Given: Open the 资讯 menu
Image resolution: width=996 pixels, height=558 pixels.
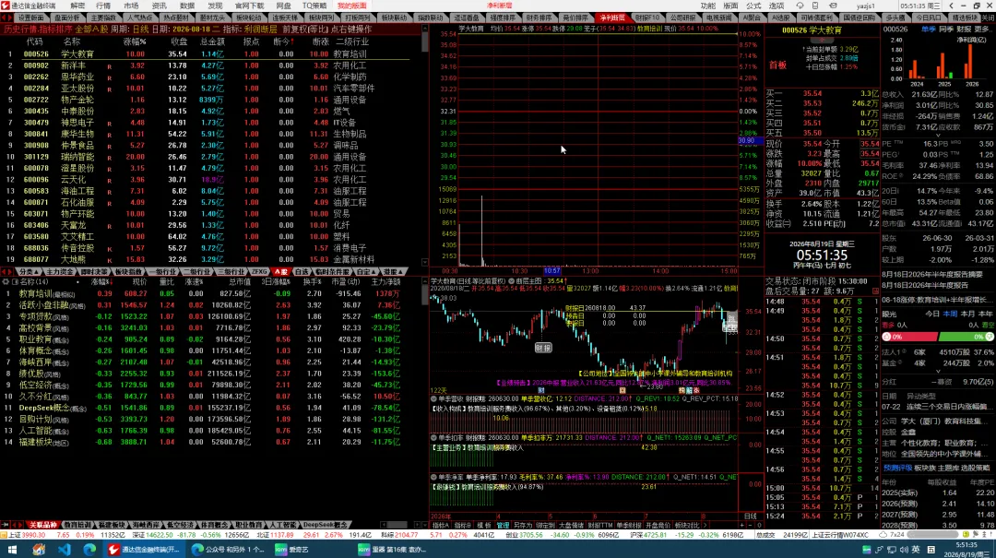Looking at the screenshot, I should 159,6.
